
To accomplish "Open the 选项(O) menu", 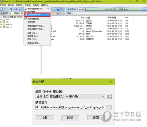I will pos(36,5).
